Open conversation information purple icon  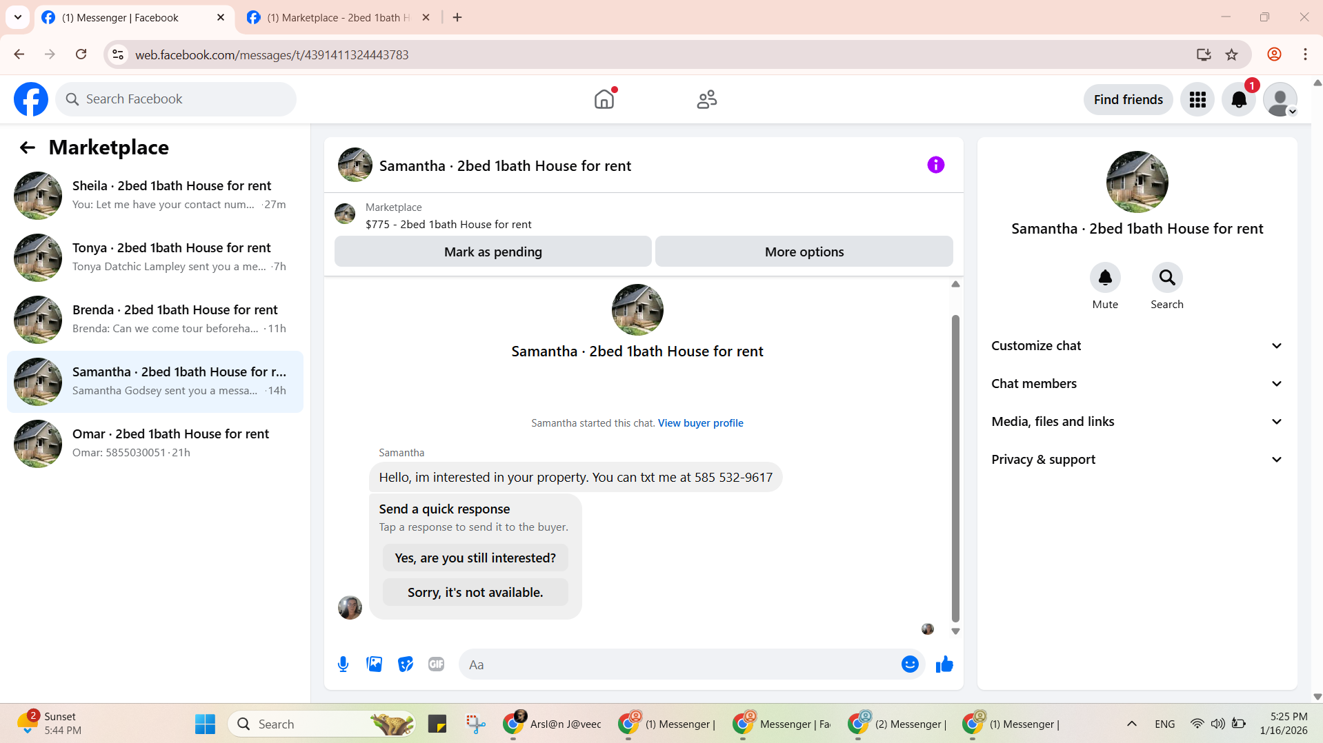936,165
